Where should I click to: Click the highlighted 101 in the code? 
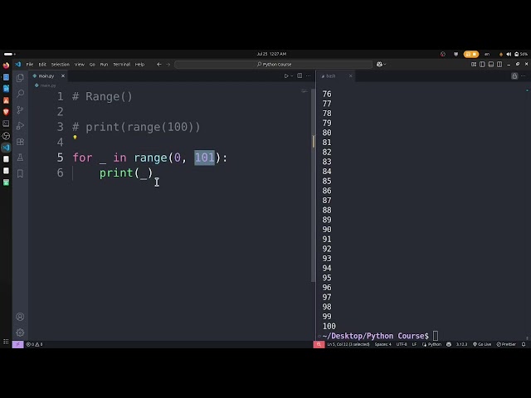pos(205,158)
